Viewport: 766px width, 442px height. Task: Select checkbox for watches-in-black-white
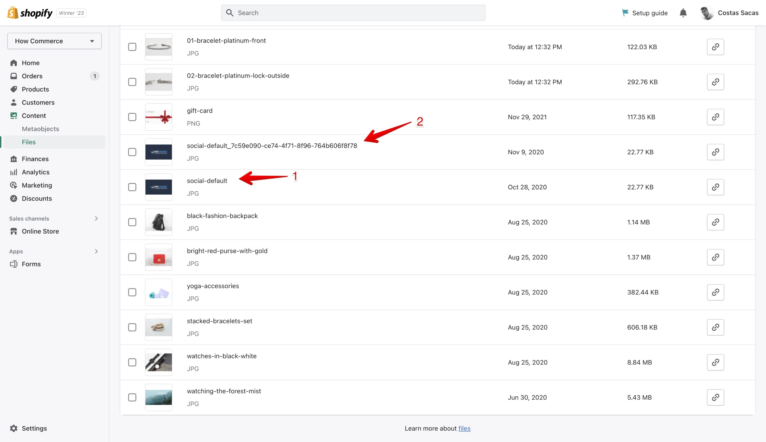[x=132, y=362]
